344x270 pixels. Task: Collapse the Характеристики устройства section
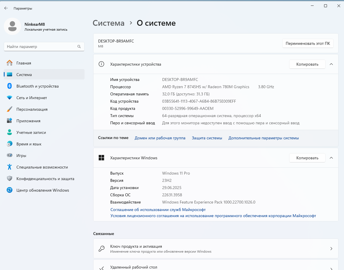[331, 64]
